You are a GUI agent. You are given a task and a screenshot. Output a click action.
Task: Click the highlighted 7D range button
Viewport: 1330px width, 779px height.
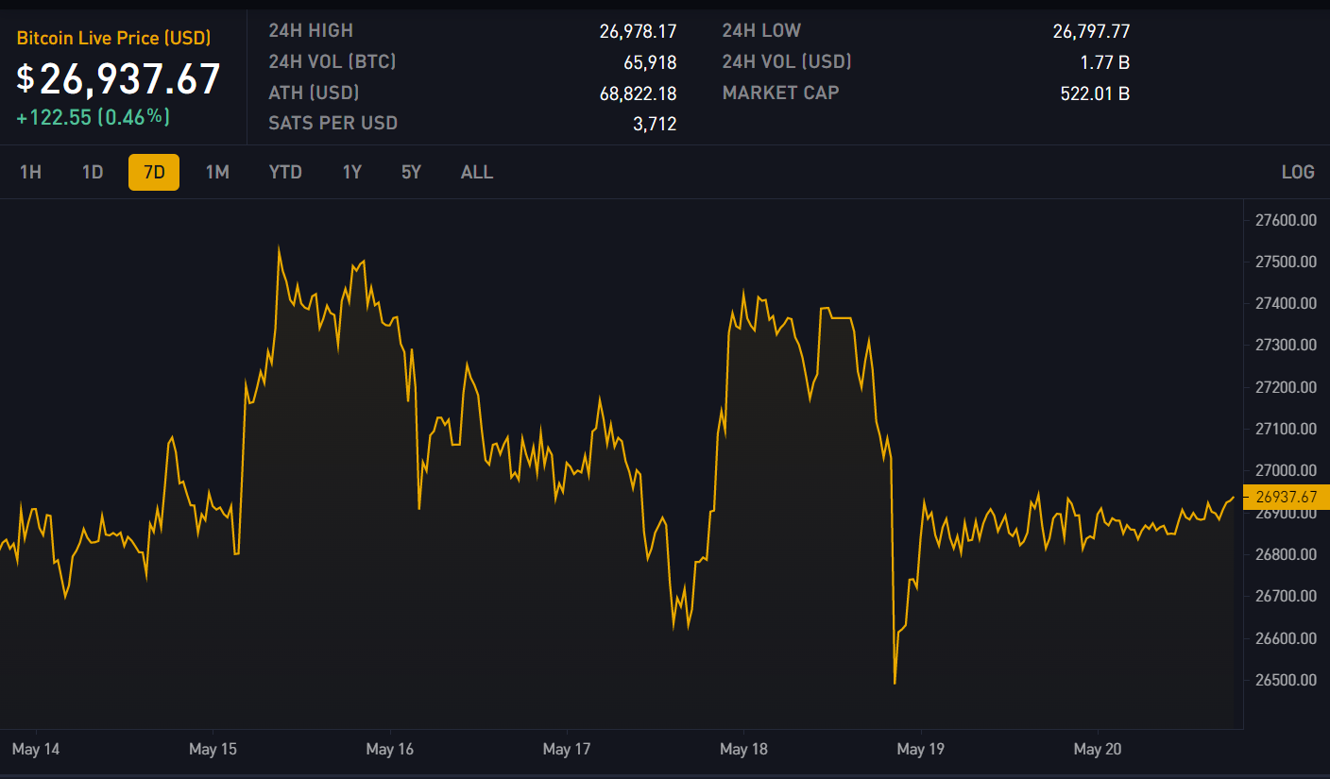point(154,172)
